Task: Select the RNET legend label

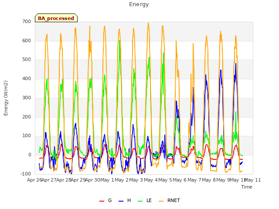Action: tap(174, 200)
